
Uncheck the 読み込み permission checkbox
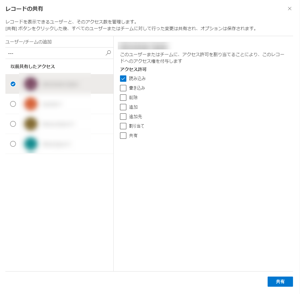point(123,79)
